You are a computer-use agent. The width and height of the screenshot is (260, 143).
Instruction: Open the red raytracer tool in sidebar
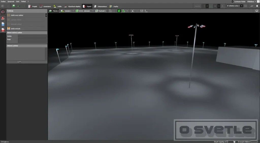3,18
